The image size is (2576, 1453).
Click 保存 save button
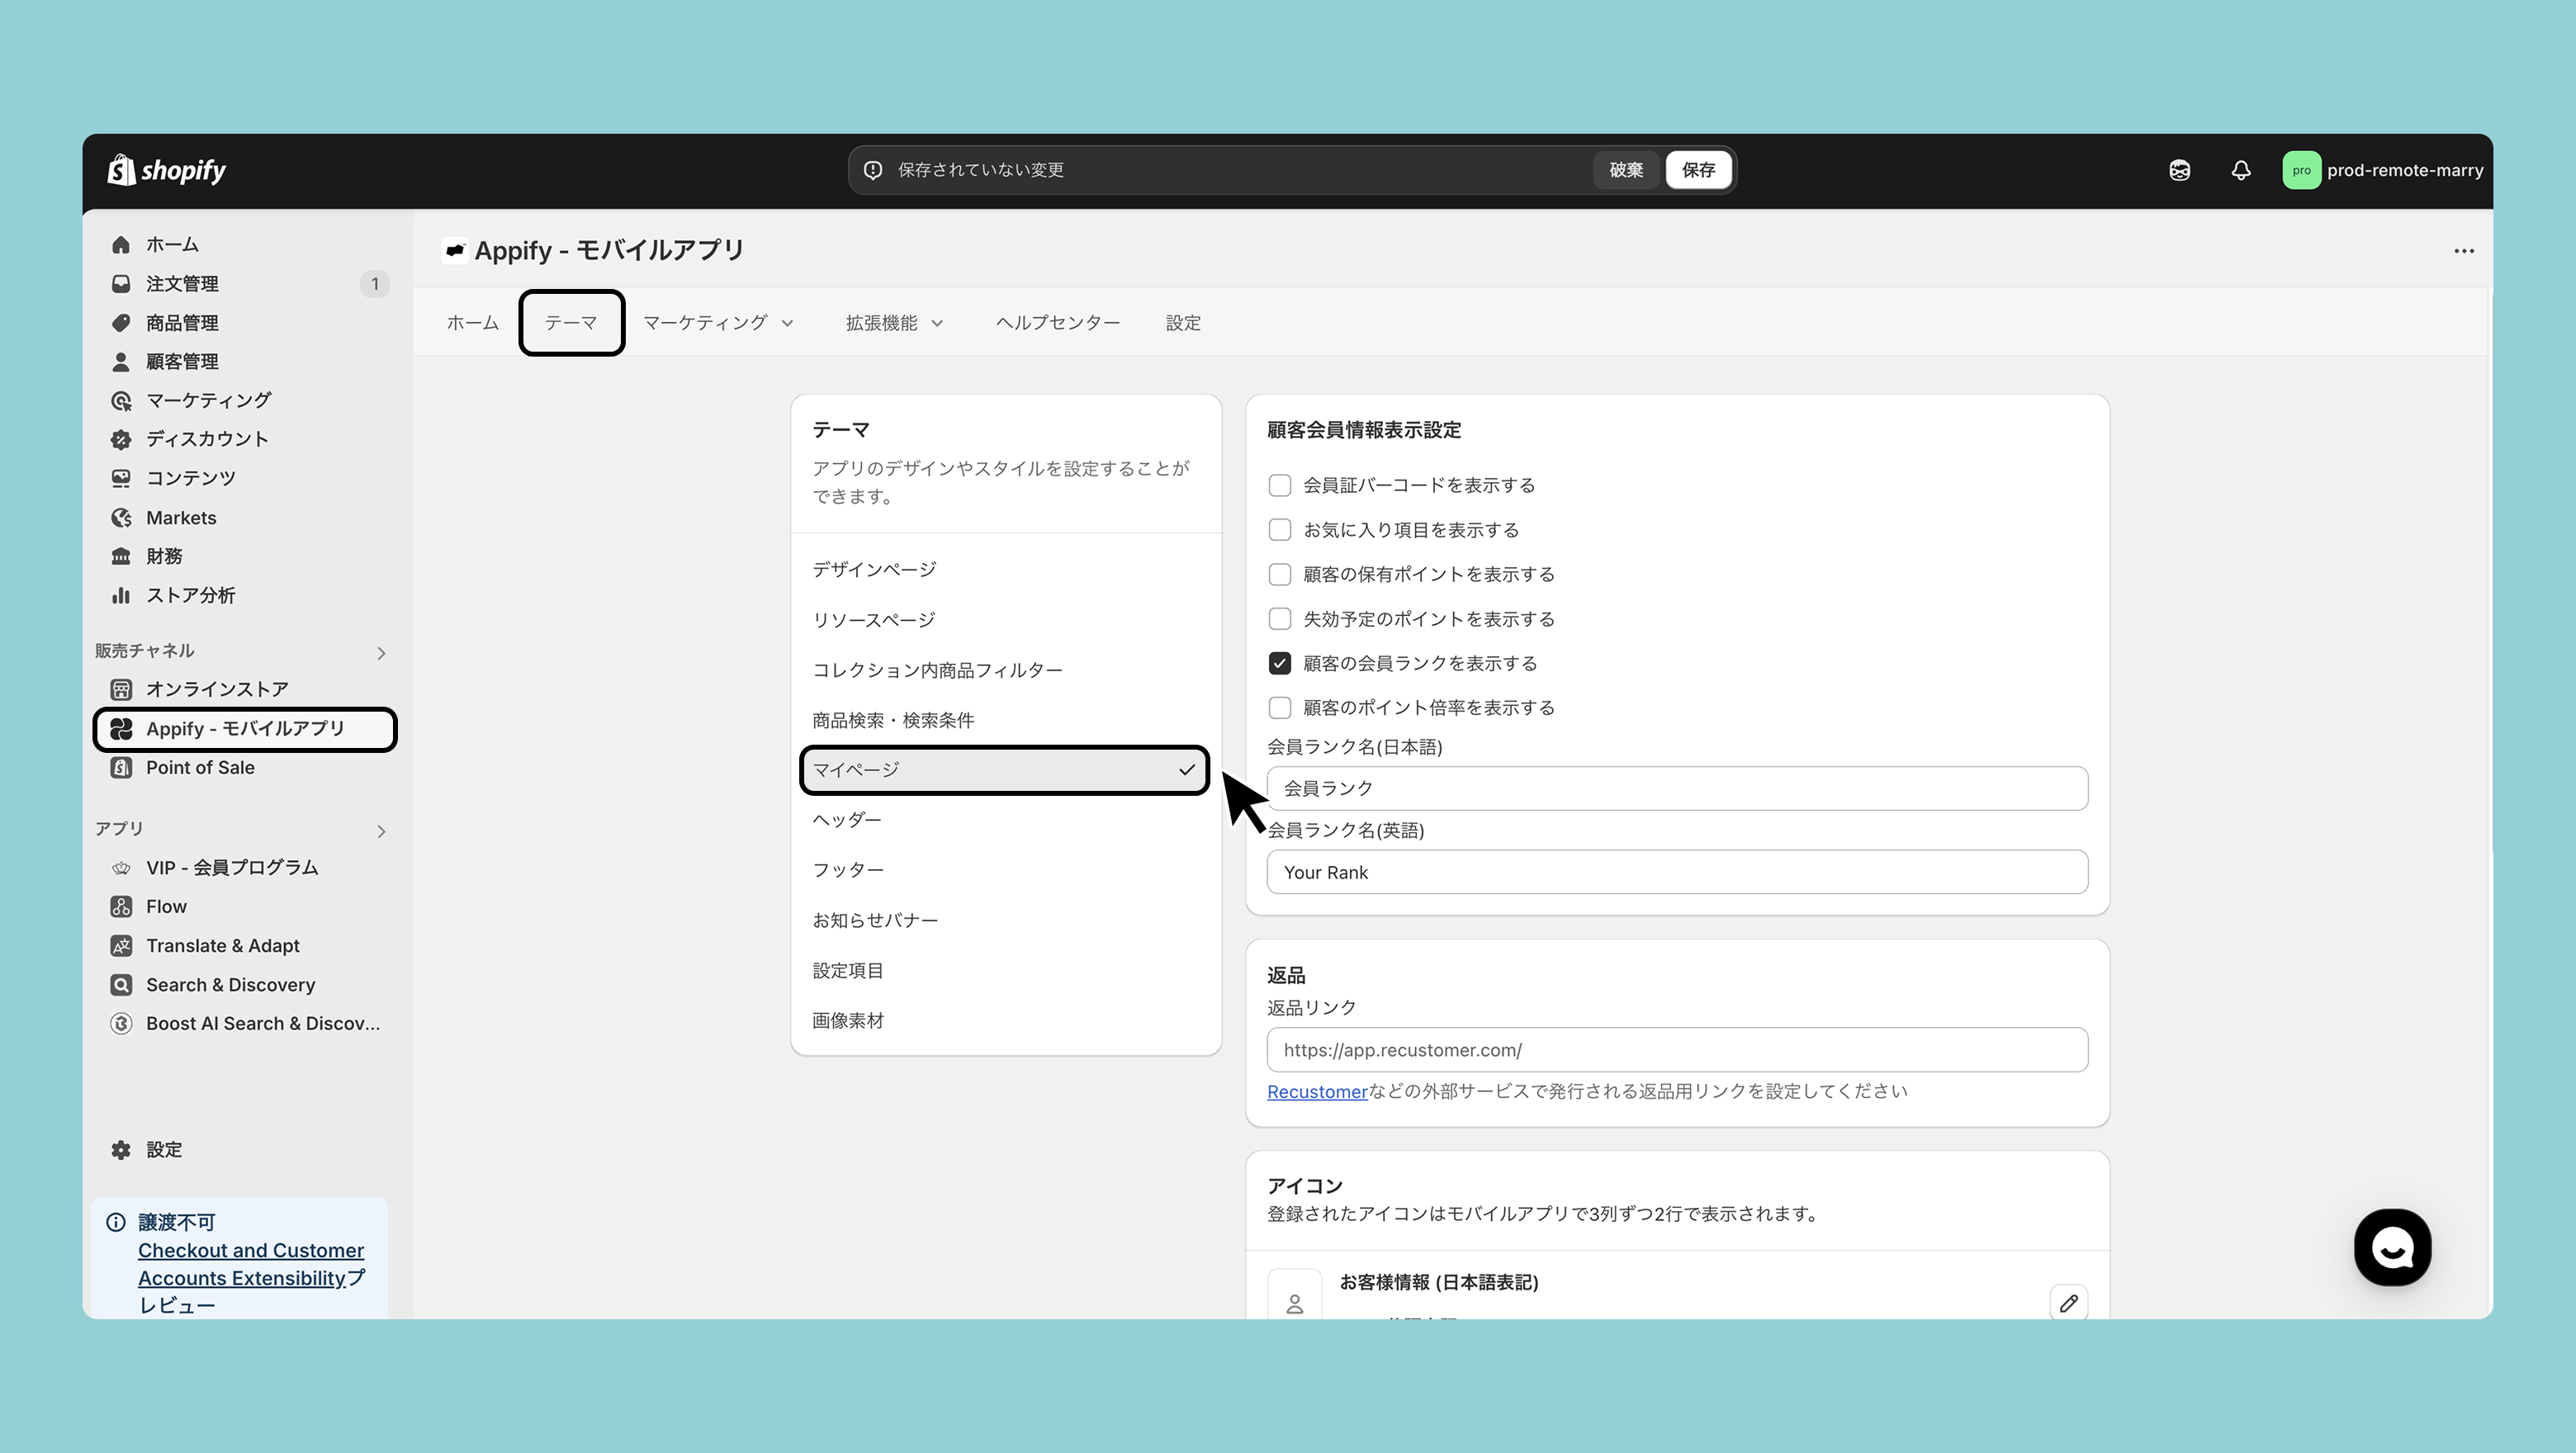click(x=1698, y=170)
